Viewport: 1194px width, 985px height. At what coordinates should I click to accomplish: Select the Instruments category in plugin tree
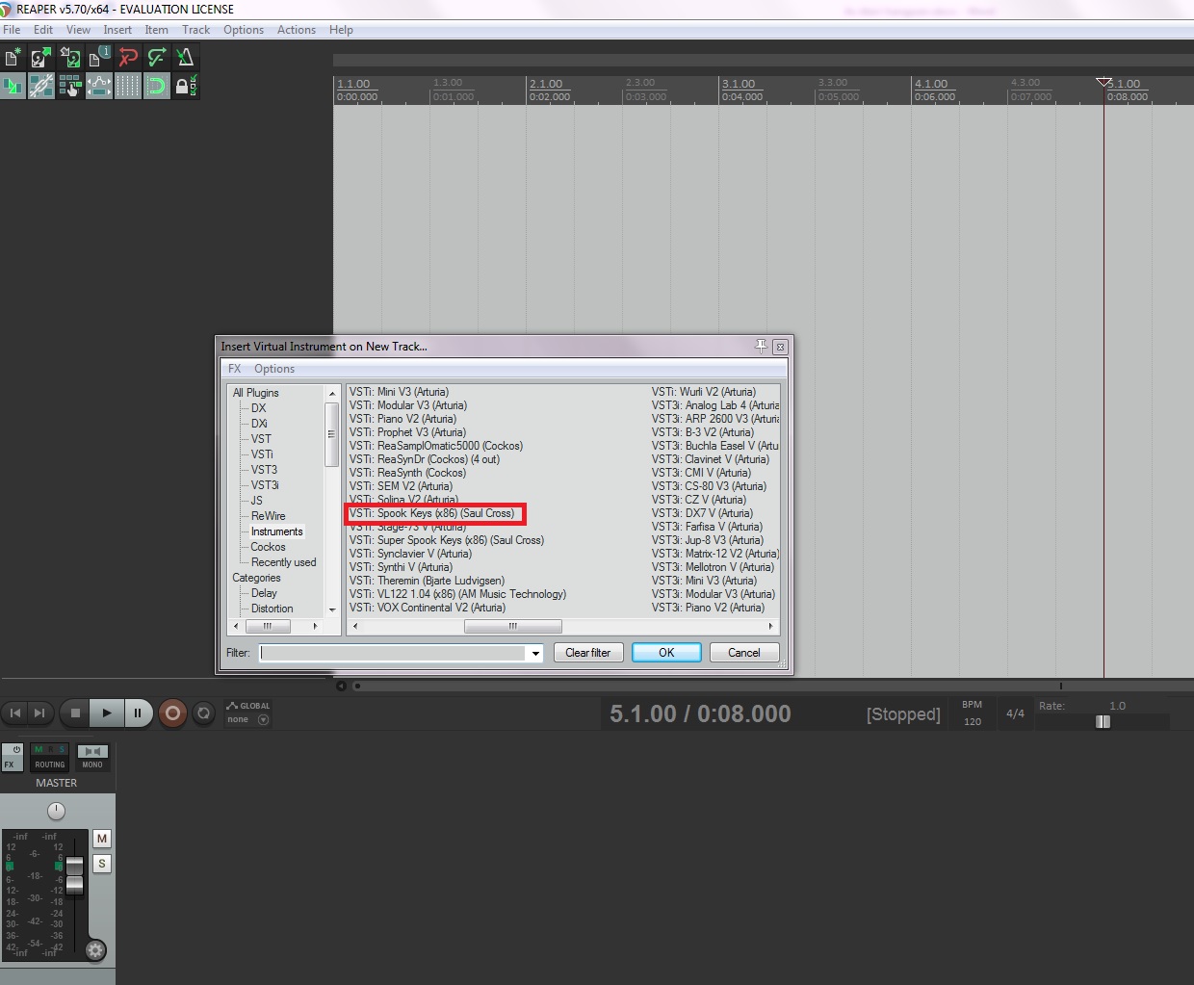click(276, 531)
